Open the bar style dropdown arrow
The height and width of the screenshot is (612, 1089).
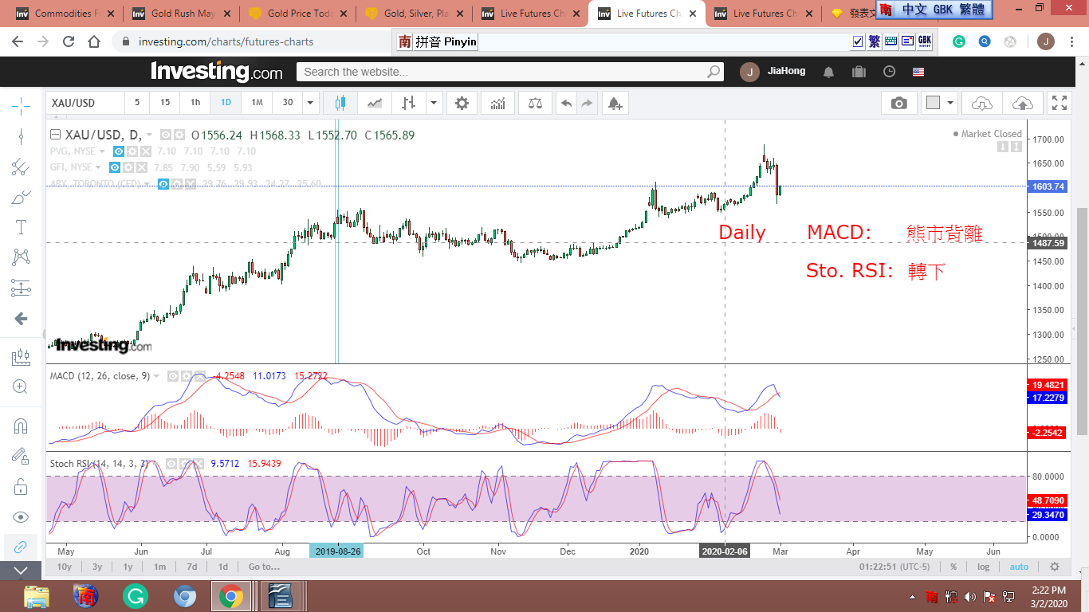point(434,103)
